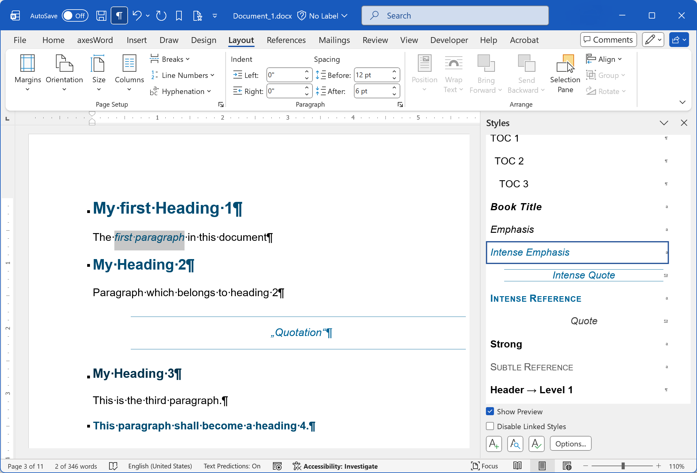Switch to Focus mode
697x473 pixels.
point(484,466)
